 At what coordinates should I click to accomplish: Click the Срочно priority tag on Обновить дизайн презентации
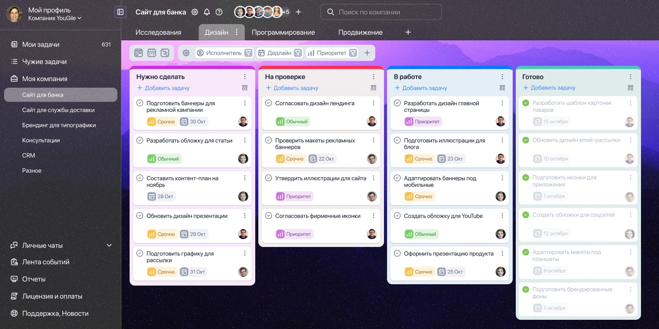tap(162, 234)
